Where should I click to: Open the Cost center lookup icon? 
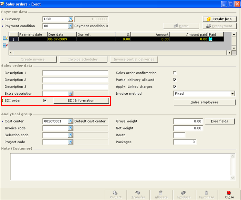(x=71, y=121)
